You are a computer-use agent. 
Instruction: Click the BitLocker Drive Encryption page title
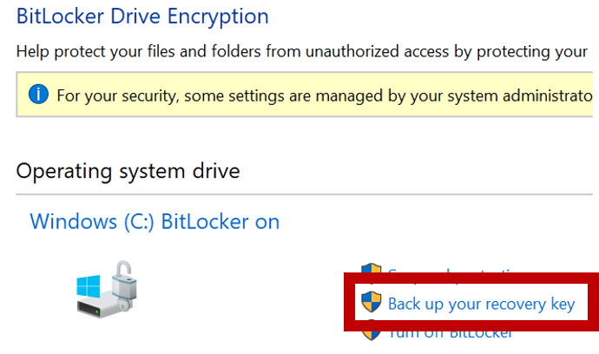(142, 16)
